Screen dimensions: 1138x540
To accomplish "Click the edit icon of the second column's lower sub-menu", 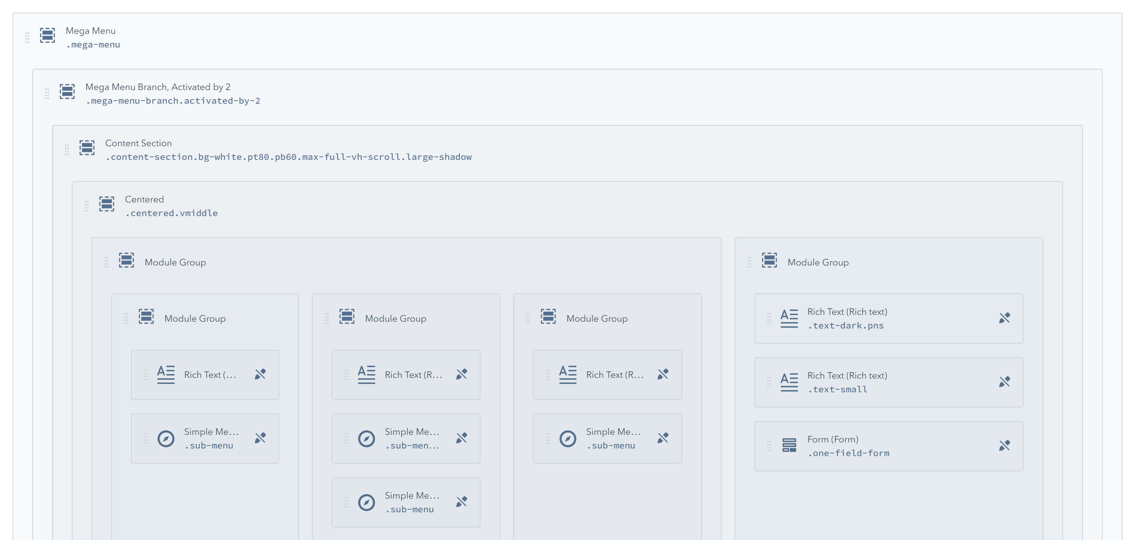I will (461, 502).
